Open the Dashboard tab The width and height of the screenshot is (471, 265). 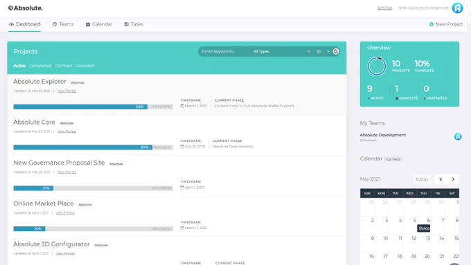tap(25, 24)
